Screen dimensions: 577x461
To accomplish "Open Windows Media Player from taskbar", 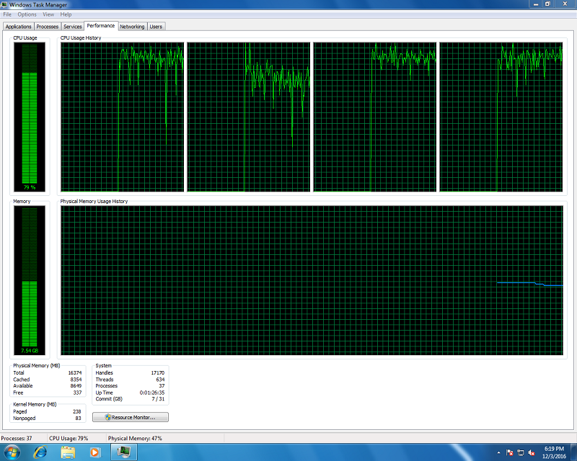I will click(x=95, y=452).
